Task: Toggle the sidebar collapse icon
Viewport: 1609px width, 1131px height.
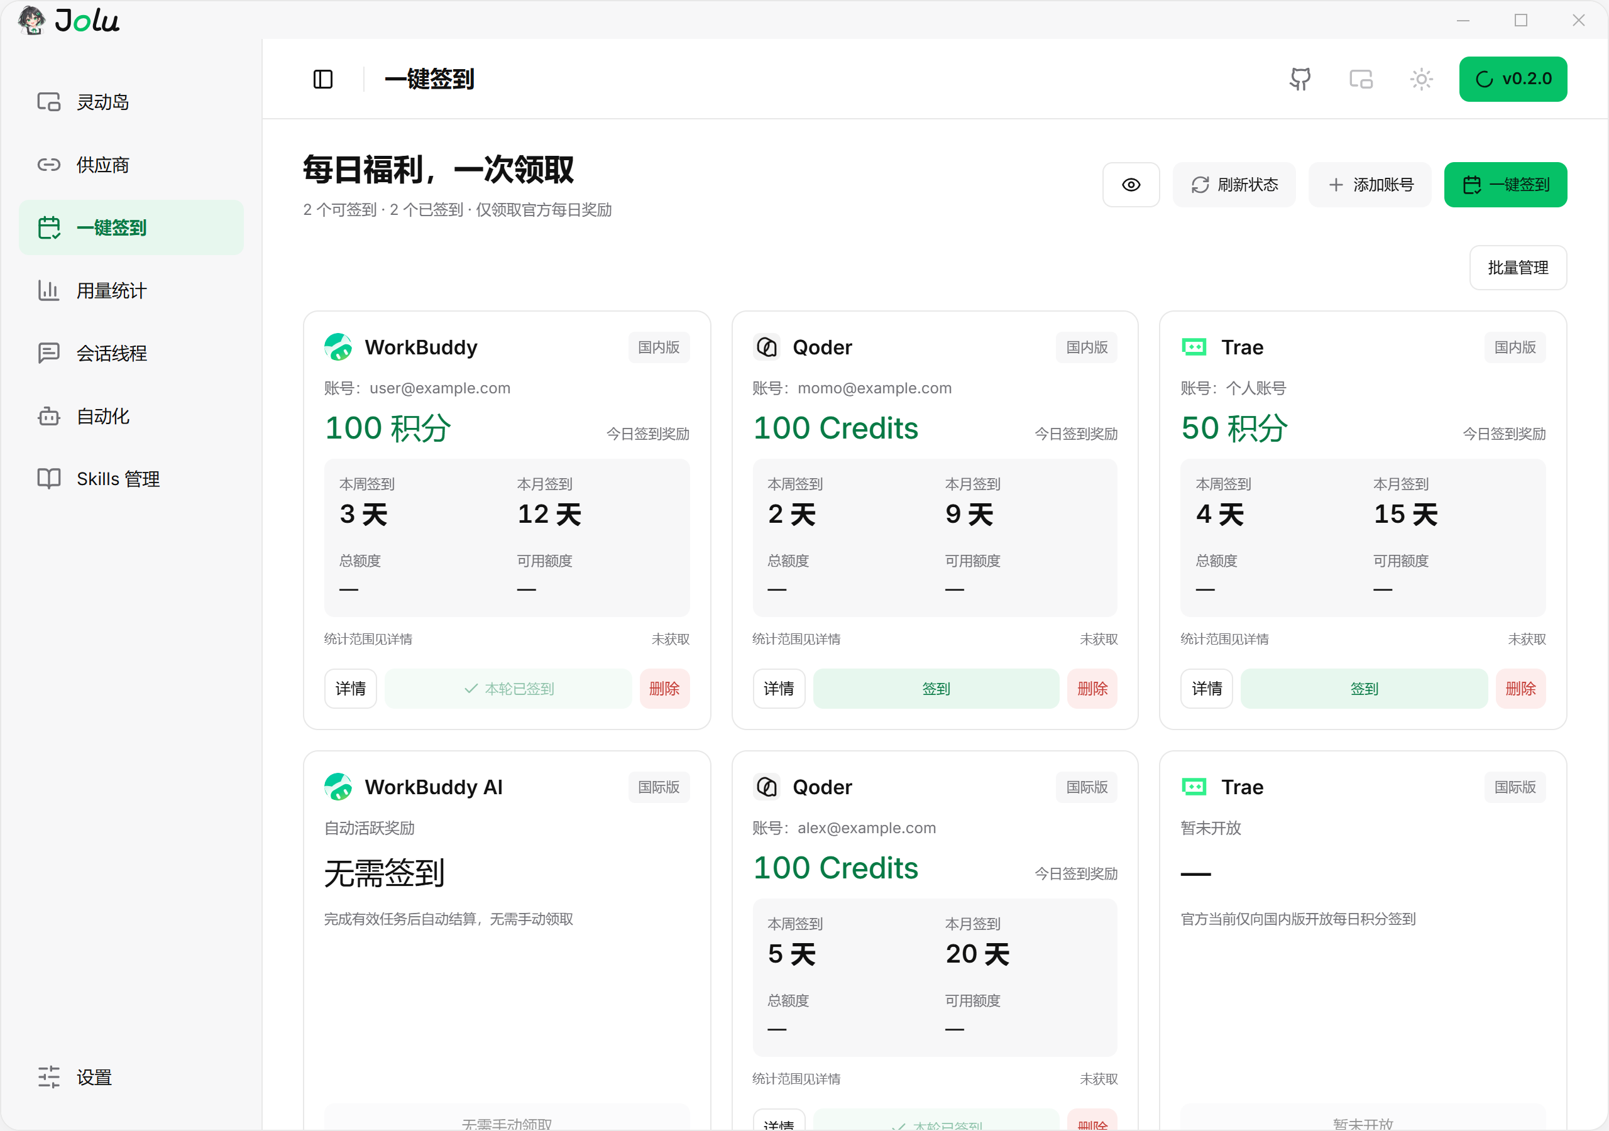Action: [x=323, y=79]
